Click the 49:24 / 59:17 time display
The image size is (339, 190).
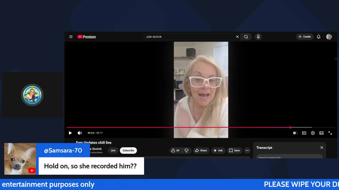pyautogui.click(x=95, y=133)
